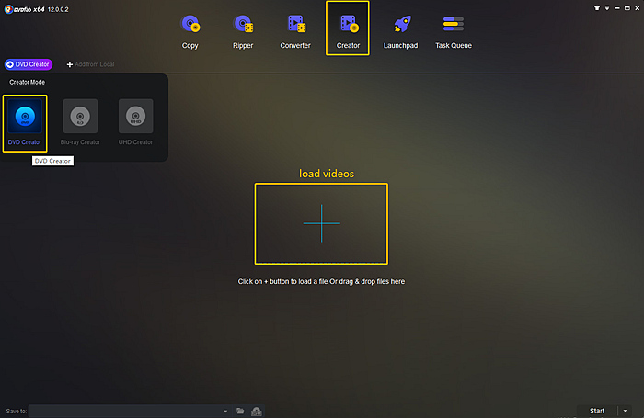
Task: Select the folder output icon
Action: (240, 411)
